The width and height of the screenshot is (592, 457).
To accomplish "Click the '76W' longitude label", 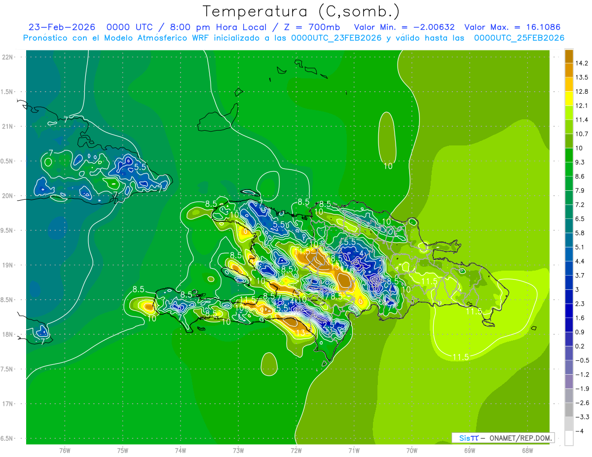I will click(x=65, y=451).
